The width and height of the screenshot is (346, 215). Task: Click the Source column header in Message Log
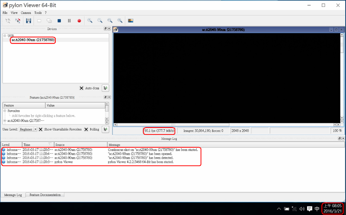coord(60,145)
